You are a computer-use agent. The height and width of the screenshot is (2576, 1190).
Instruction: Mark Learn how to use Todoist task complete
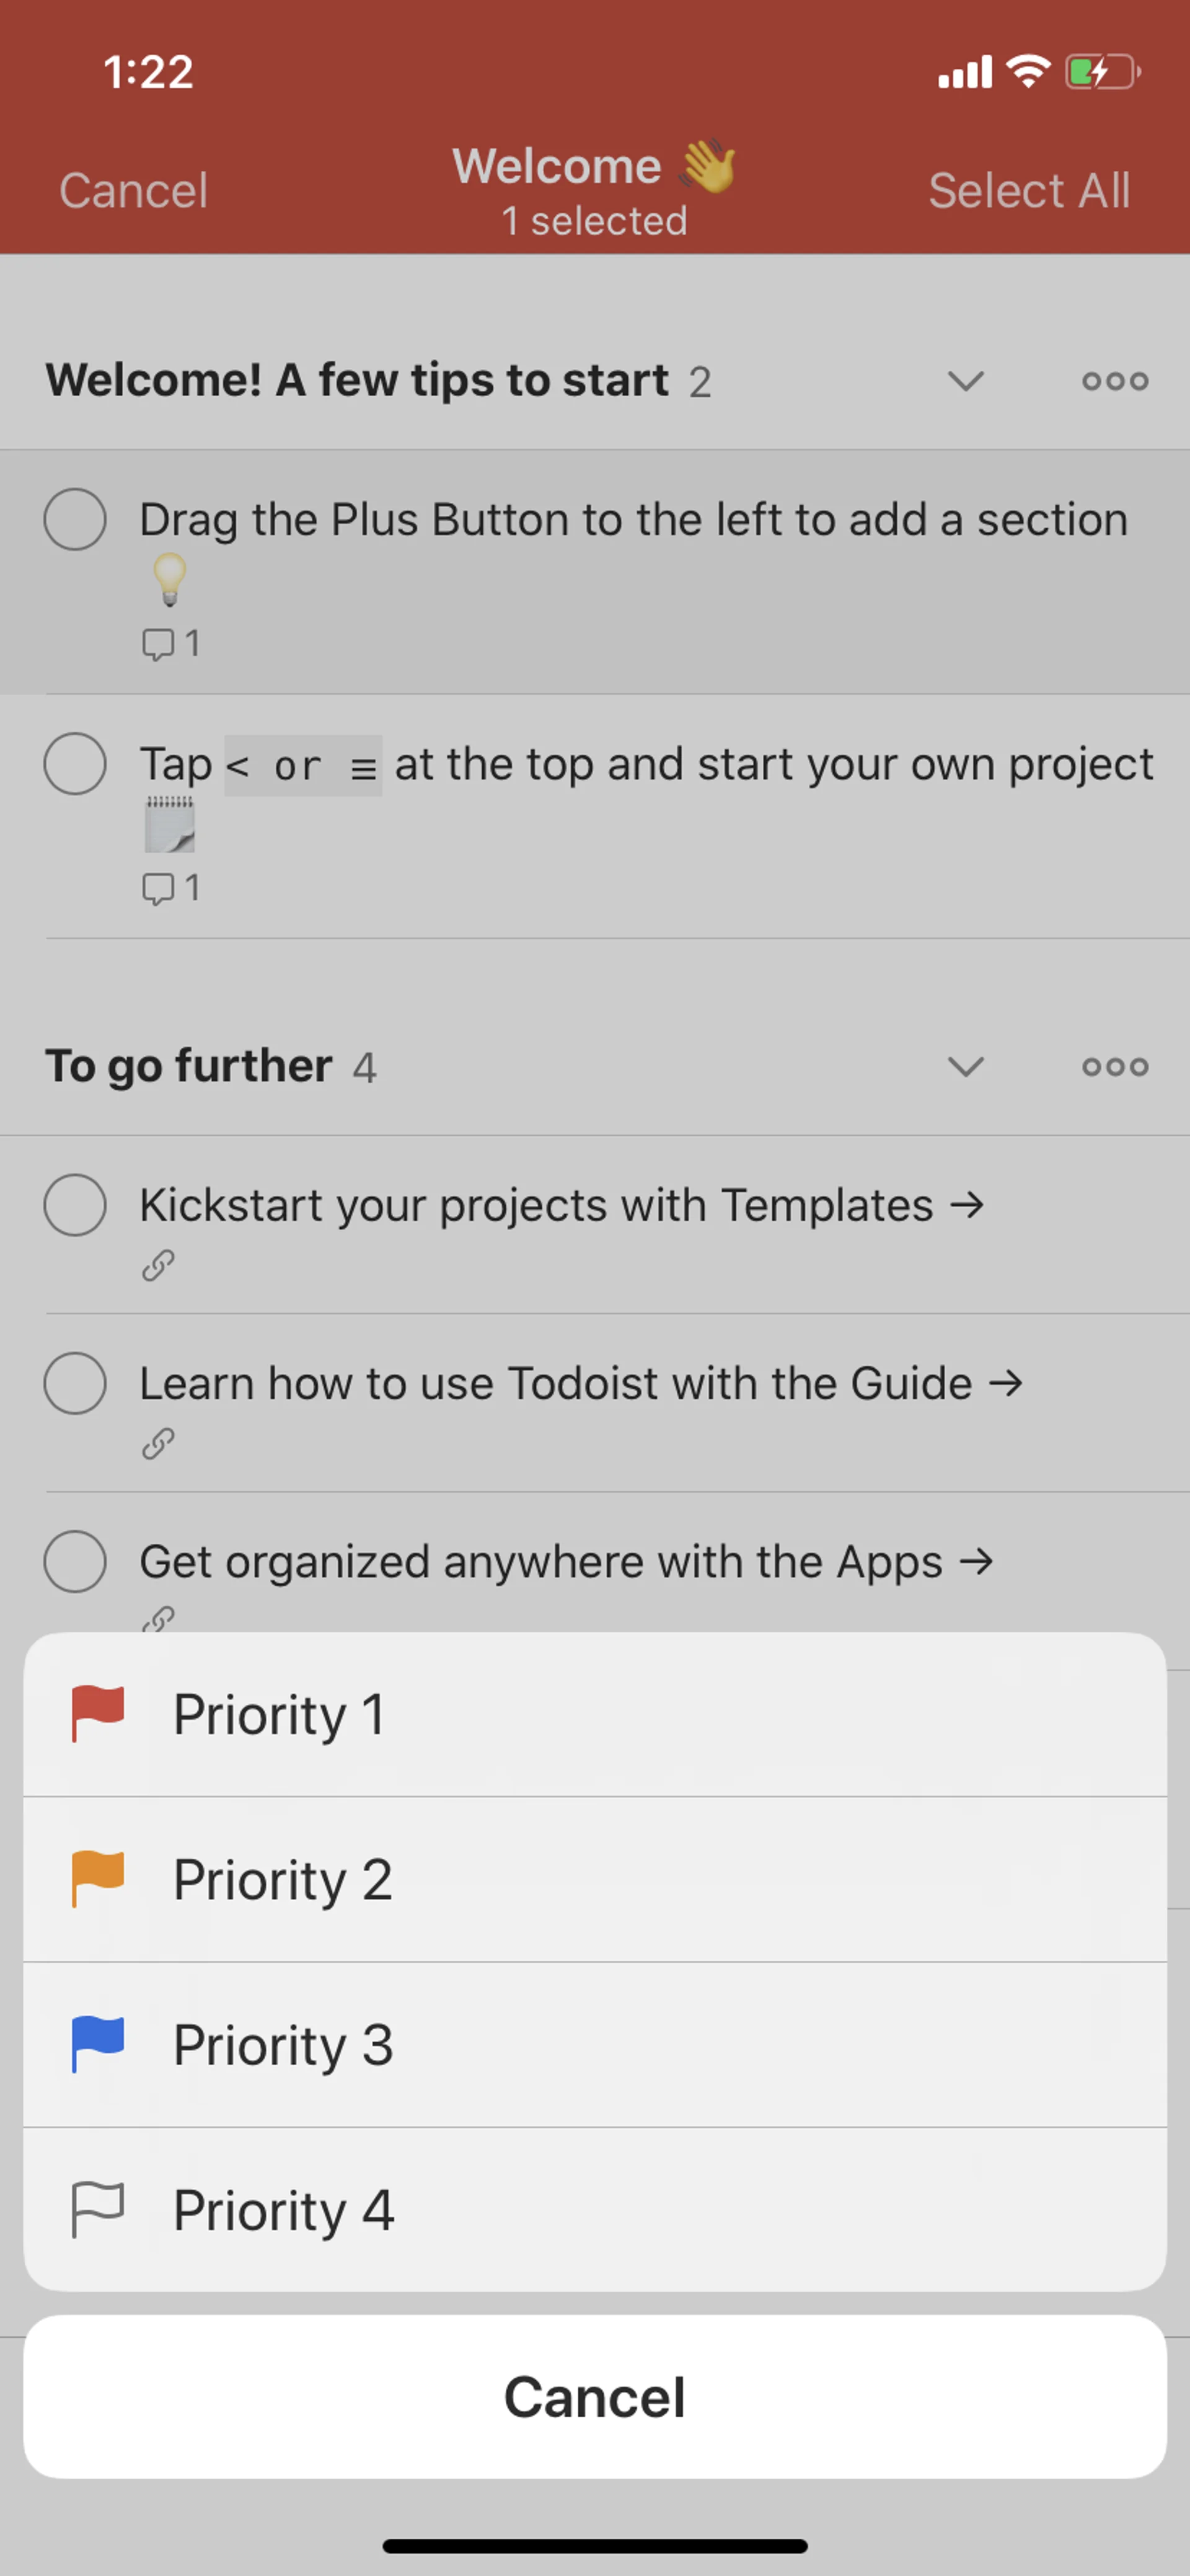tap(75, 1383)
